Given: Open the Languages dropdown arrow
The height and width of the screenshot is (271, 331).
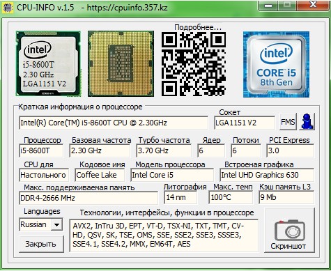Looking at the screenshot, I should tap(56, 224).
